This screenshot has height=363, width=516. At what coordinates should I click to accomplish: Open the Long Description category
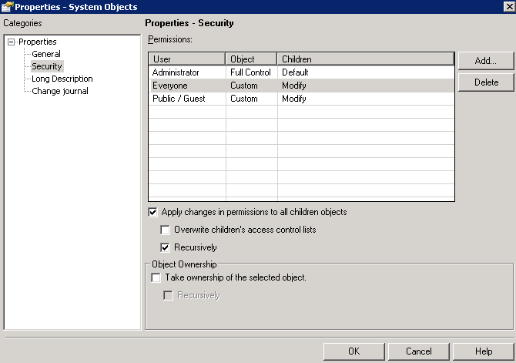click(x=62, y=79)
